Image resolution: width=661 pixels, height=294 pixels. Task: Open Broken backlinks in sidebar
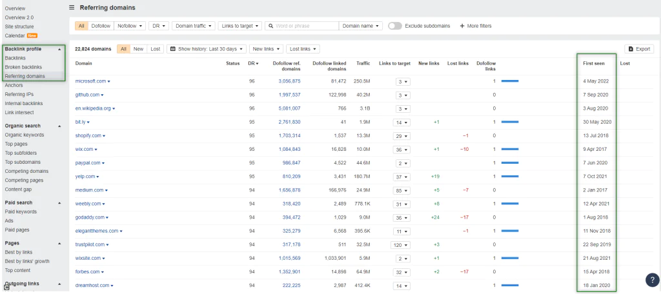23,67
